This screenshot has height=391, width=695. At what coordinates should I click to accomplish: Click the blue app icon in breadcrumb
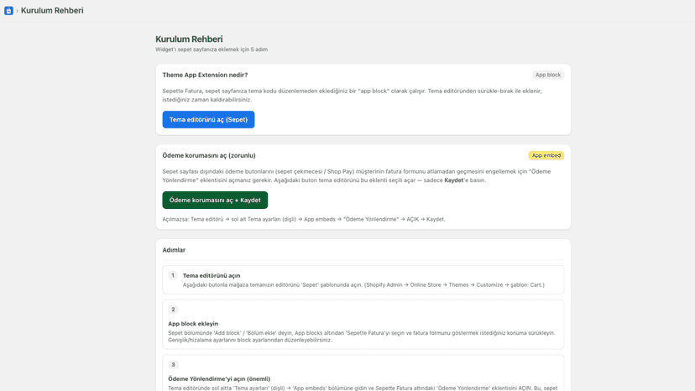[x=8, y=11]
